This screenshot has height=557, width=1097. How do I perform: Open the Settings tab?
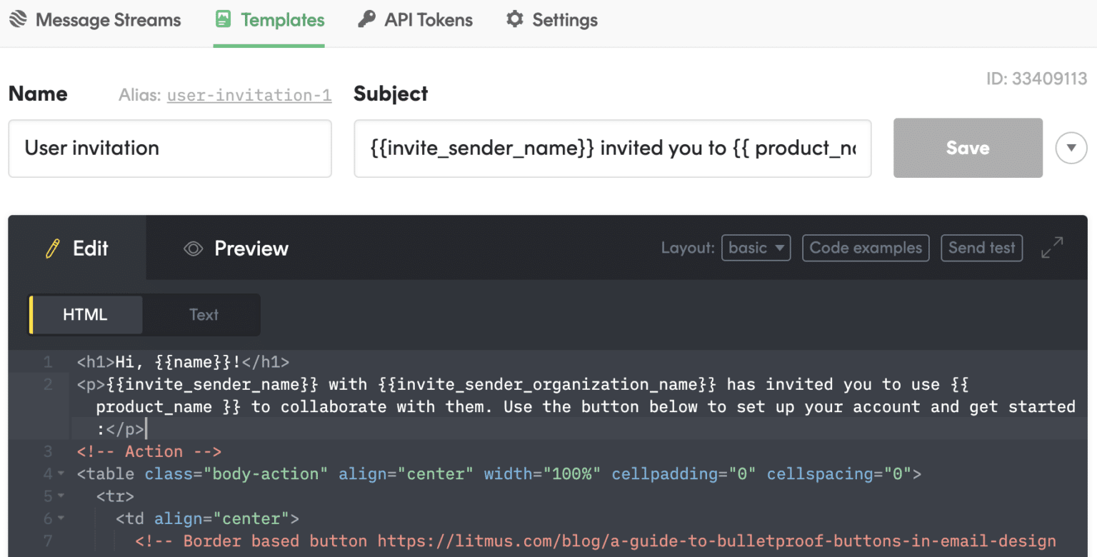coord(551,20)
